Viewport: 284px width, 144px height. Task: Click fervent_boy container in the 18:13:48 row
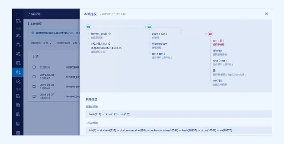coord(73,96)
